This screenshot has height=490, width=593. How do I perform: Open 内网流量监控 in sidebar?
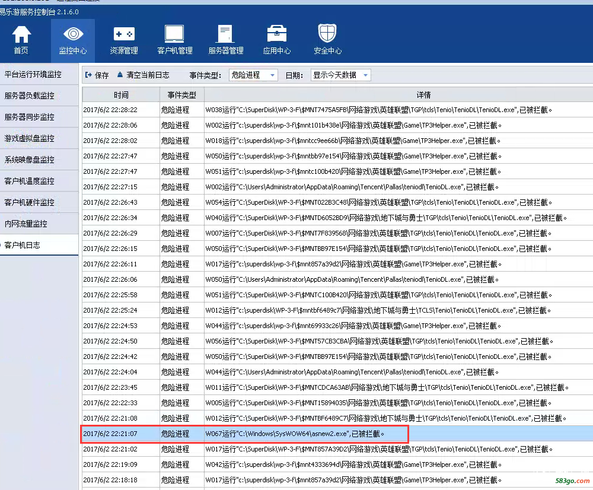(39, 224)
